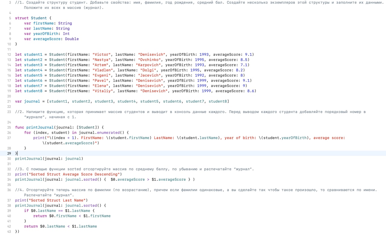Click line number 29 in the gutter
Image resolution: width=386 pixels, height=234 pixels.
(x=9, y=153)
